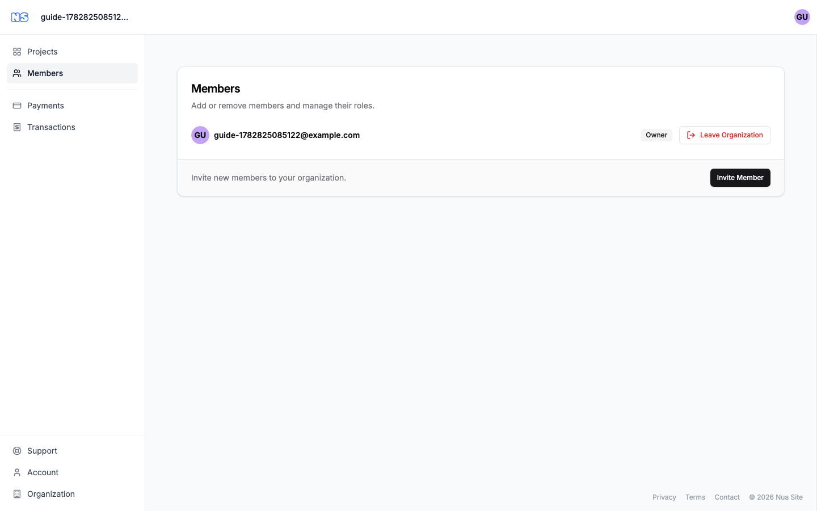817x511 pixels.
Task: Click the Account person icon
Action: (x=17, y=472)
